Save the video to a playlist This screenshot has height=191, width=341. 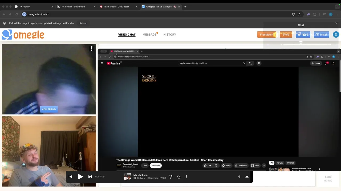(255, 166)
